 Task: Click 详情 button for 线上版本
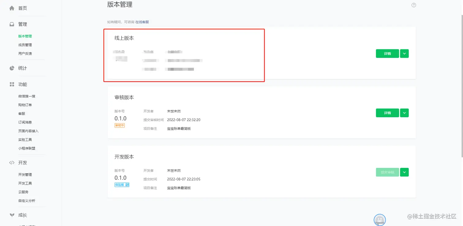coord(387,54)
